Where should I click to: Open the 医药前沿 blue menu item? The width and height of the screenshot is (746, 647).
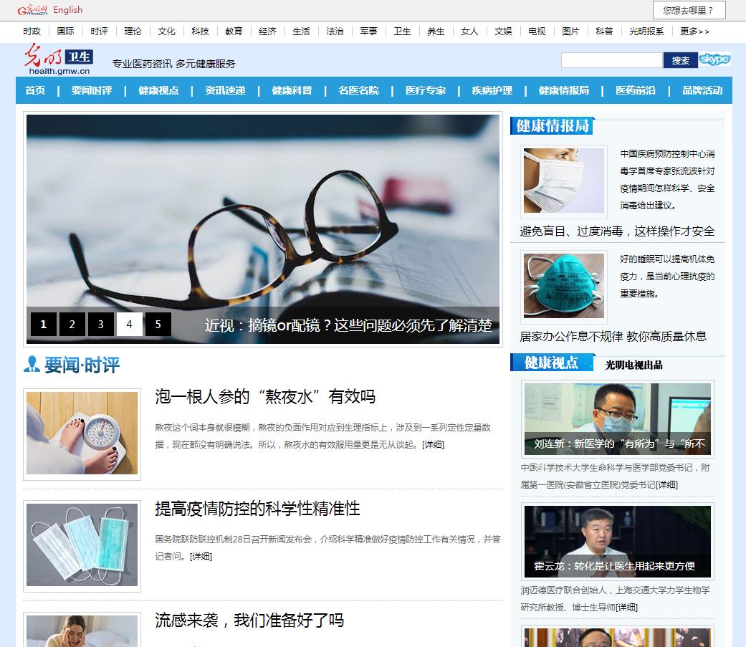point(636,90)
